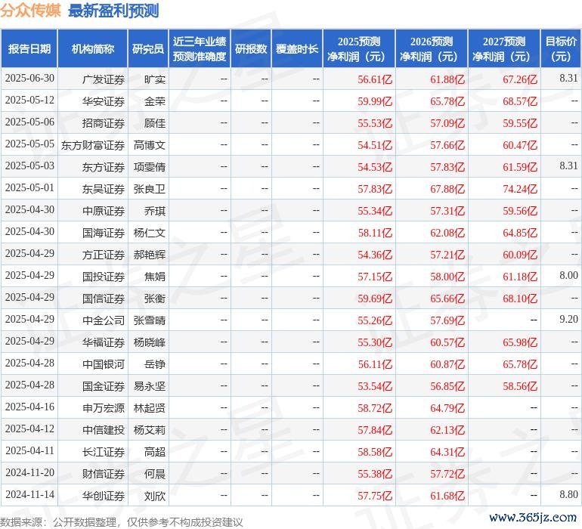The width and height of the screenshot is (582, 529).
Task: Open the www.365jz.com link
Action: coord(533,517)
